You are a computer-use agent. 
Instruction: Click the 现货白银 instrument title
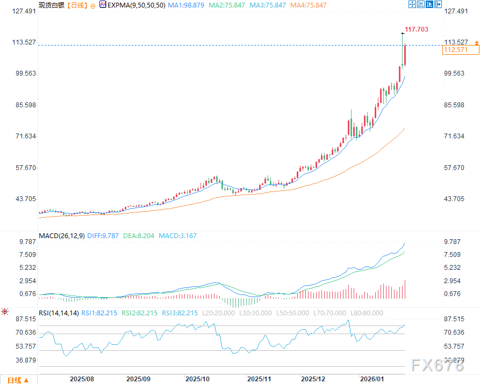(51, 5)
